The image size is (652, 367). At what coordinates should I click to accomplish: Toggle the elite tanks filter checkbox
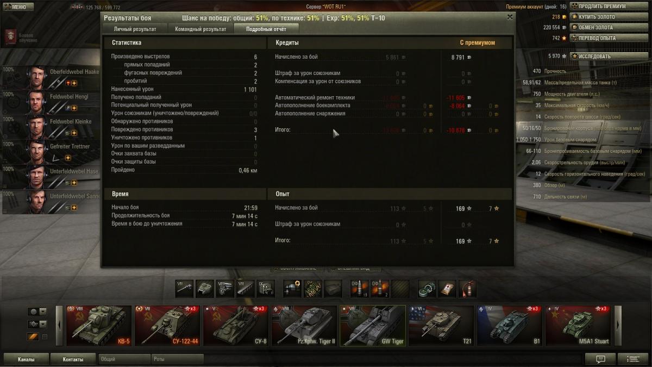pyautogui.click(x=45, y=337)
